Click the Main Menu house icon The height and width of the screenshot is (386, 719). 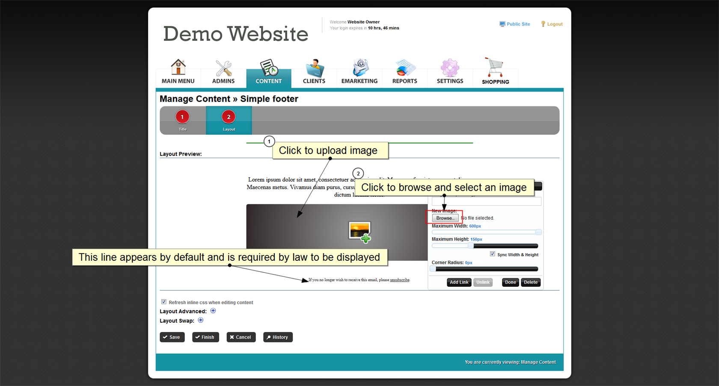178,68
